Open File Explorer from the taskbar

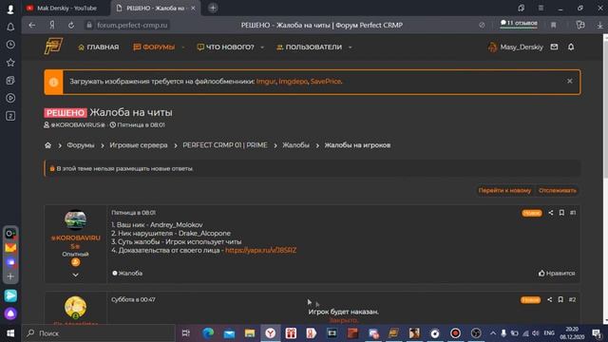pos(250,333)
